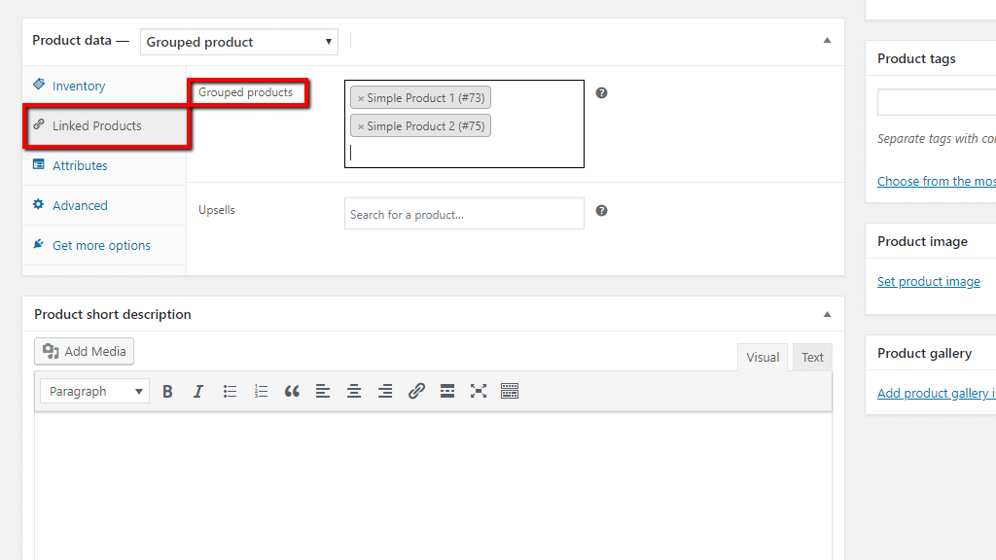The width and height of the screenshot is (996, 560).
Task: Switch editor to Visual tab
Action: pyautogui.click(x=763, y=358)
